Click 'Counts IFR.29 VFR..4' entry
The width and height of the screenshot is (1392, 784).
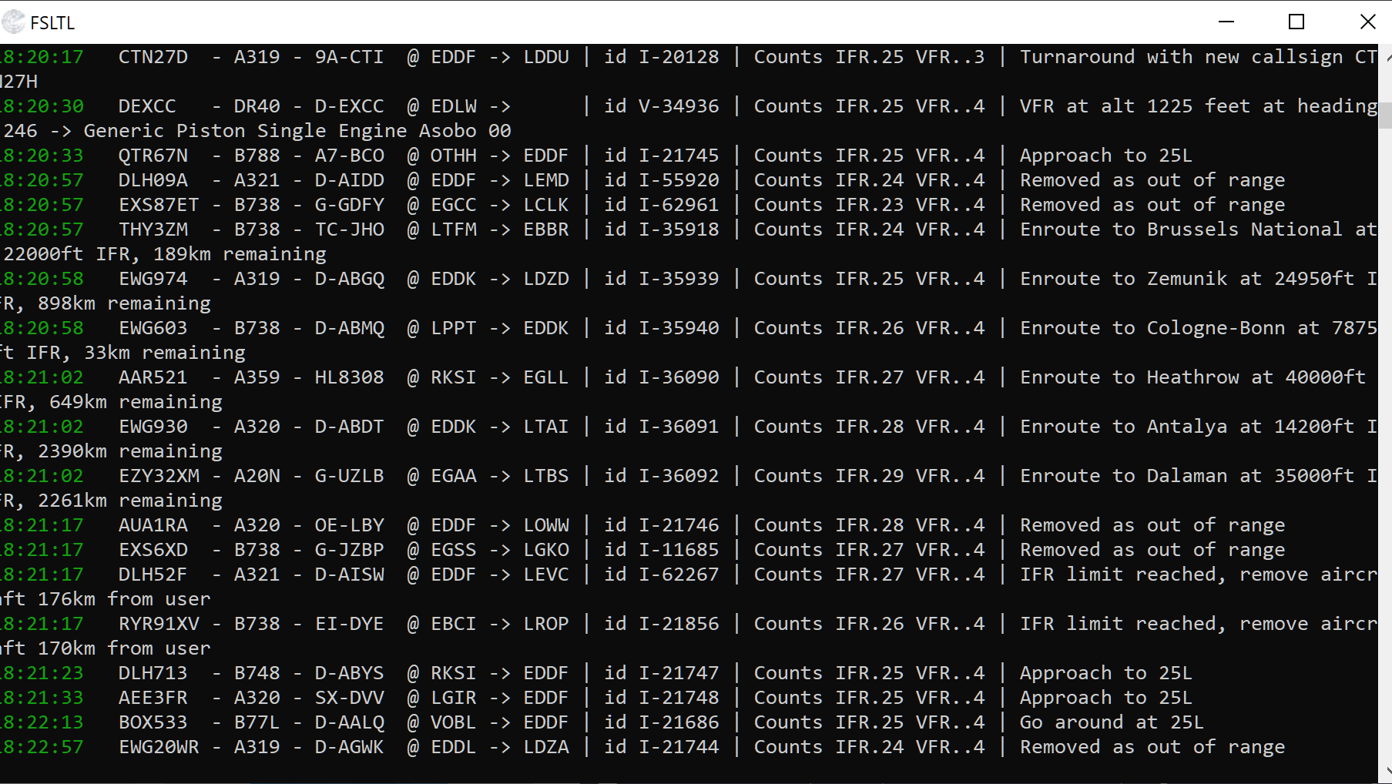click(x=870, y=476)
